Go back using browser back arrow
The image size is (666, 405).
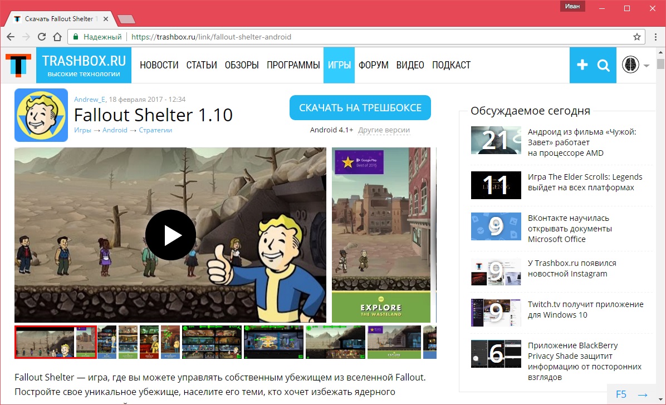pos(11,37)
